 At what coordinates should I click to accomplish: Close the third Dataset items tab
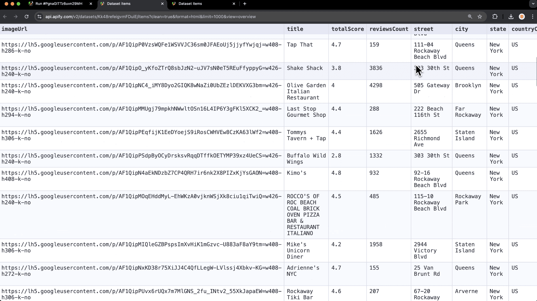tap(234, 4)
